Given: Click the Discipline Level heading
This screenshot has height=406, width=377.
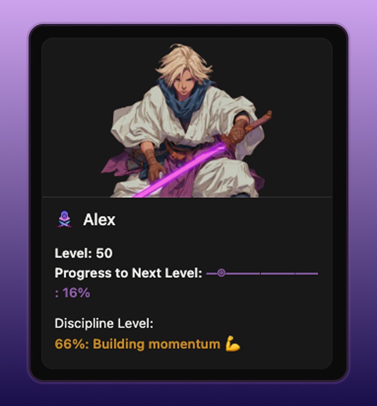Looking at the screenshot, I should [104, 323].
